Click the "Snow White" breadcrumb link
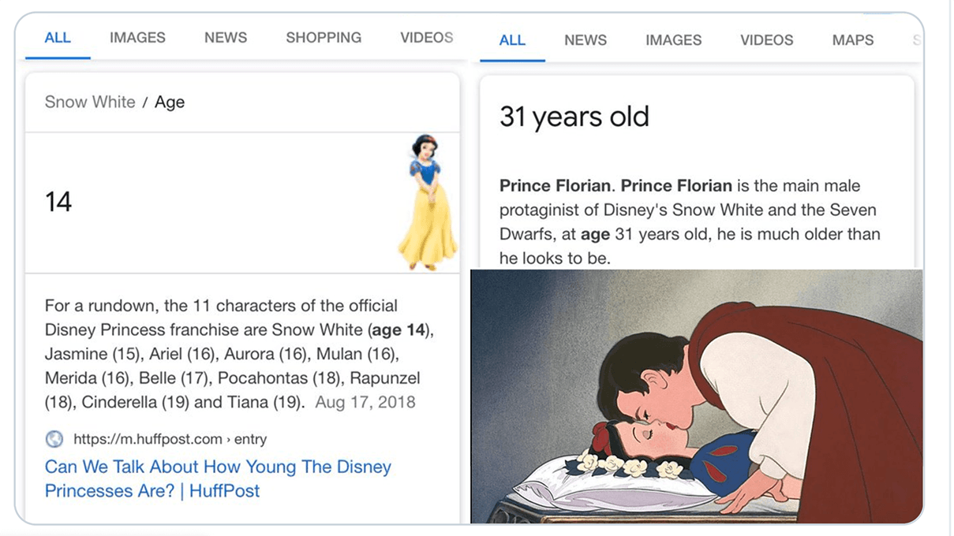This screenshot has height=536, width=954. click(89, 102)
